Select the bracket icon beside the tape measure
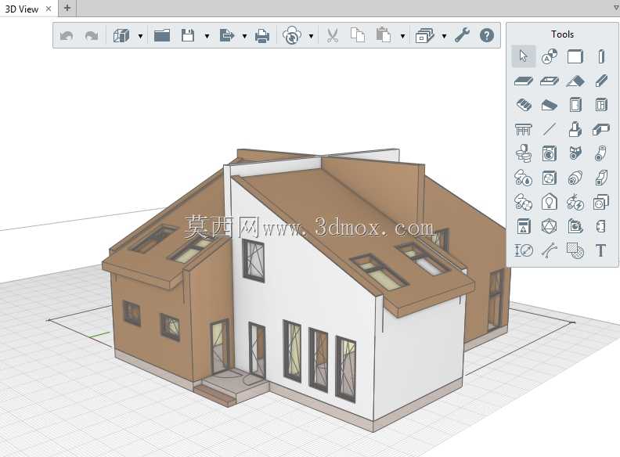620x457 pixels. pyautogui.click(x=600, y=226)
